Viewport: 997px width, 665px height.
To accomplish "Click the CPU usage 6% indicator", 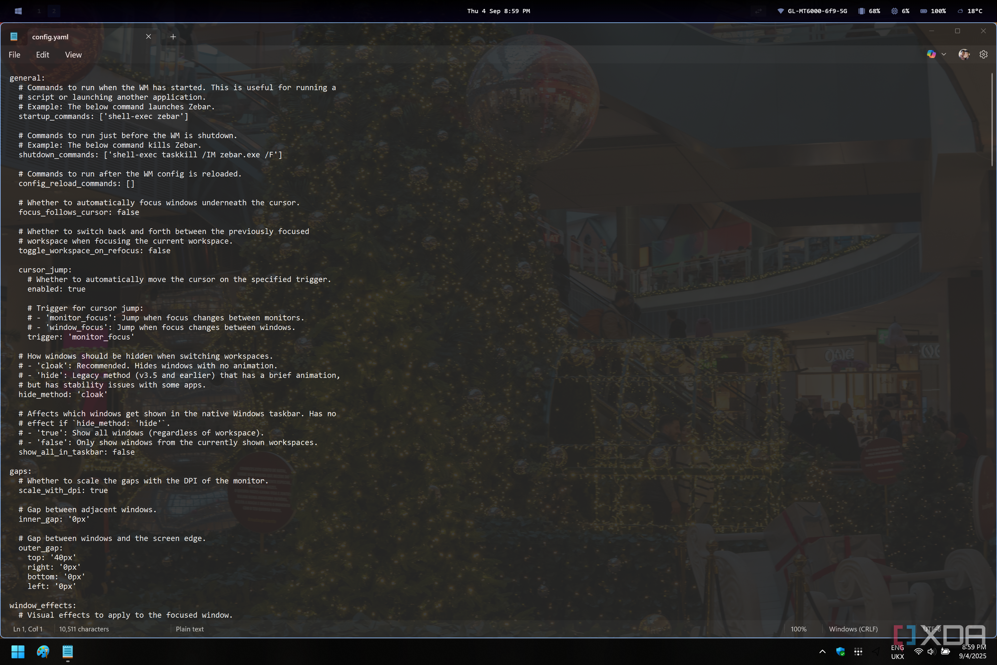I will (x=900, y=11).
